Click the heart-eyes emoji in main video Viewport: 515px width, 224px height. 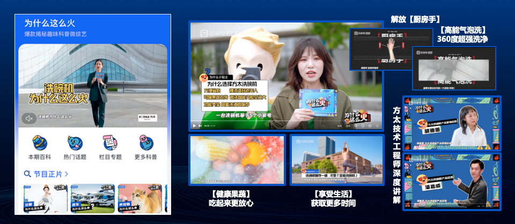[204, 78]
